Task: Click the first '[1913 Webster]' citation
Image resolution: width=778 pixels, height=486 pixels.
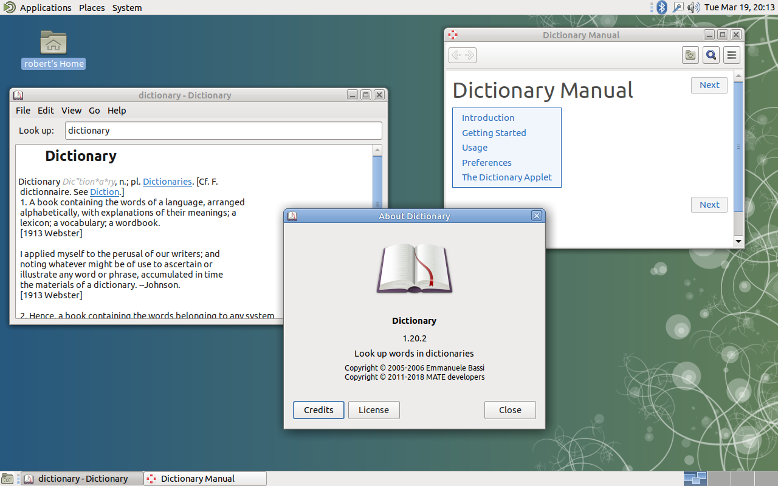Action: click(x=51, y=233)
